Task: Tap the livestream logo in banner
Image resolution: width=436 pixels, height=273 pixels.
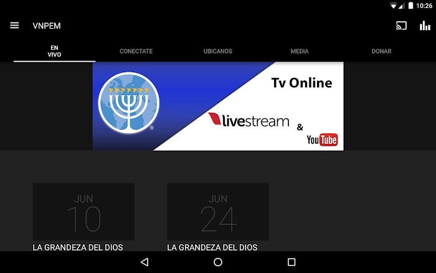Action: point(249,120)
